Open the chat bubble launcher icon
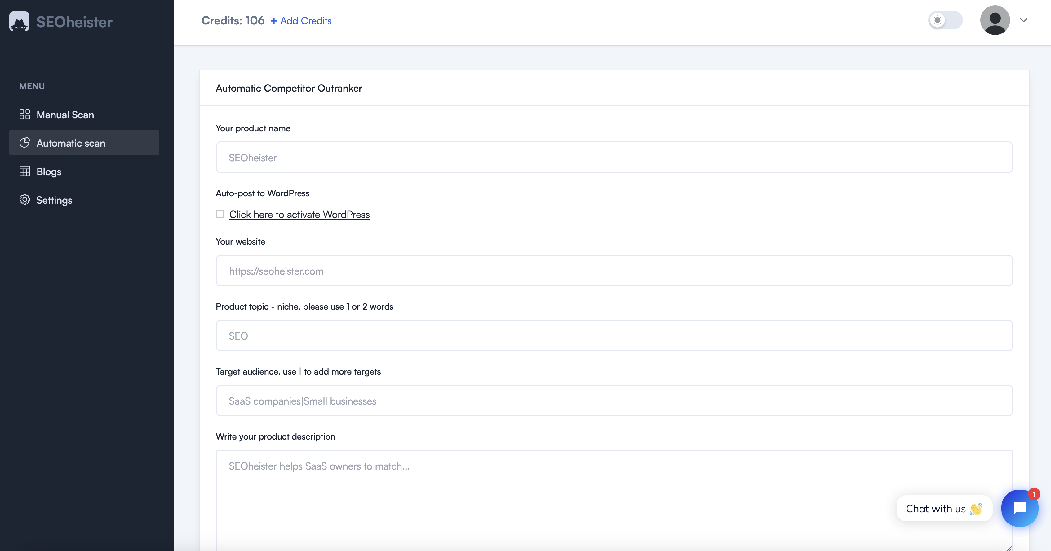Screen dimensions: 1051x551 tap(1020, 508)
